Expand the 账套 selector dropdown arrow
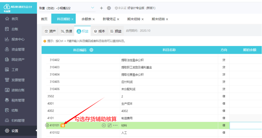 pos(93,8)
